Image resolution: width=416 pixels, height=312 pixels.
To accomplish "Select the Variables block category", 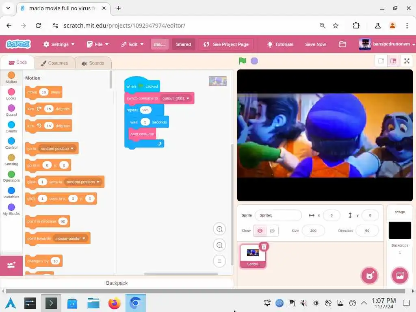I will (x=11, y=193).
